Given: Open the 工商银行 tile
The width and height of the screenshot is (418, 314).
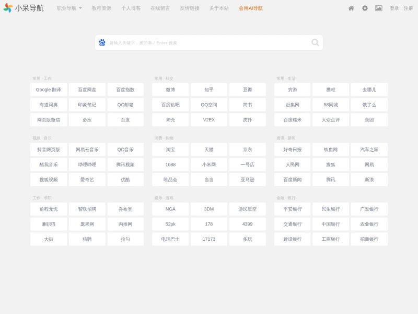Looking at the screenshot, I should tap(331, 239).
